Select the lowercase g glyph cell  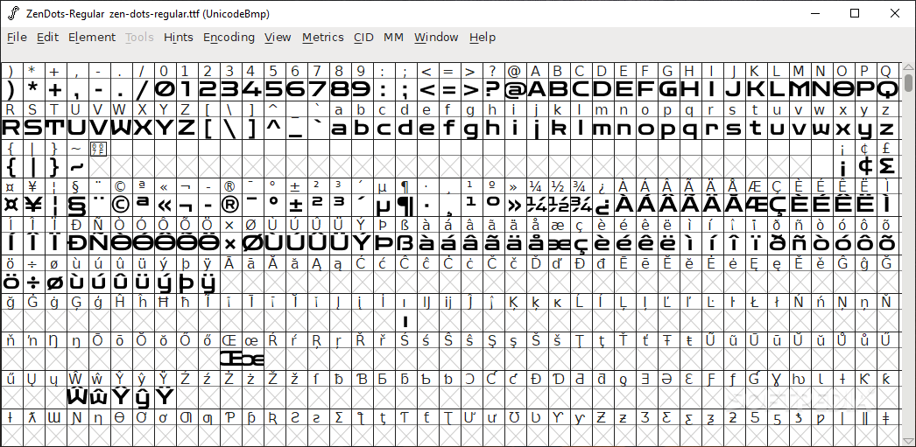pyautogui.click(x=470, y=128)
